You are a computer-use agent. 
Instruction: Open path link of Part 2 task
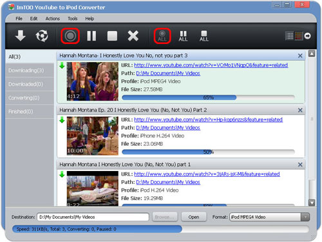click(168, 128)
